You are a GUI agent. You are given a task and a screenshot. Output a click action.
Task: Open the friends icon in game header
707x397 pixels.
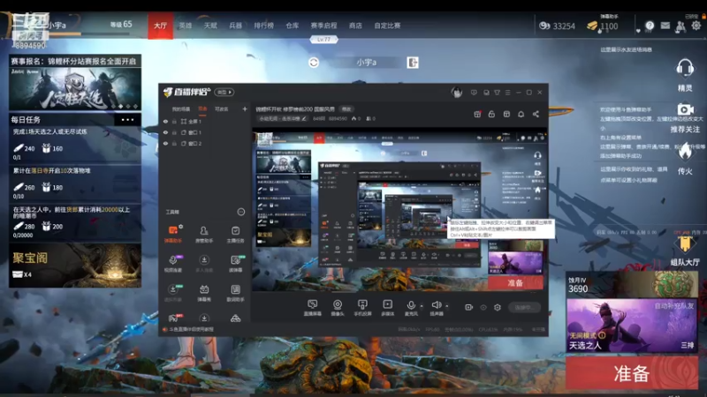680,26
